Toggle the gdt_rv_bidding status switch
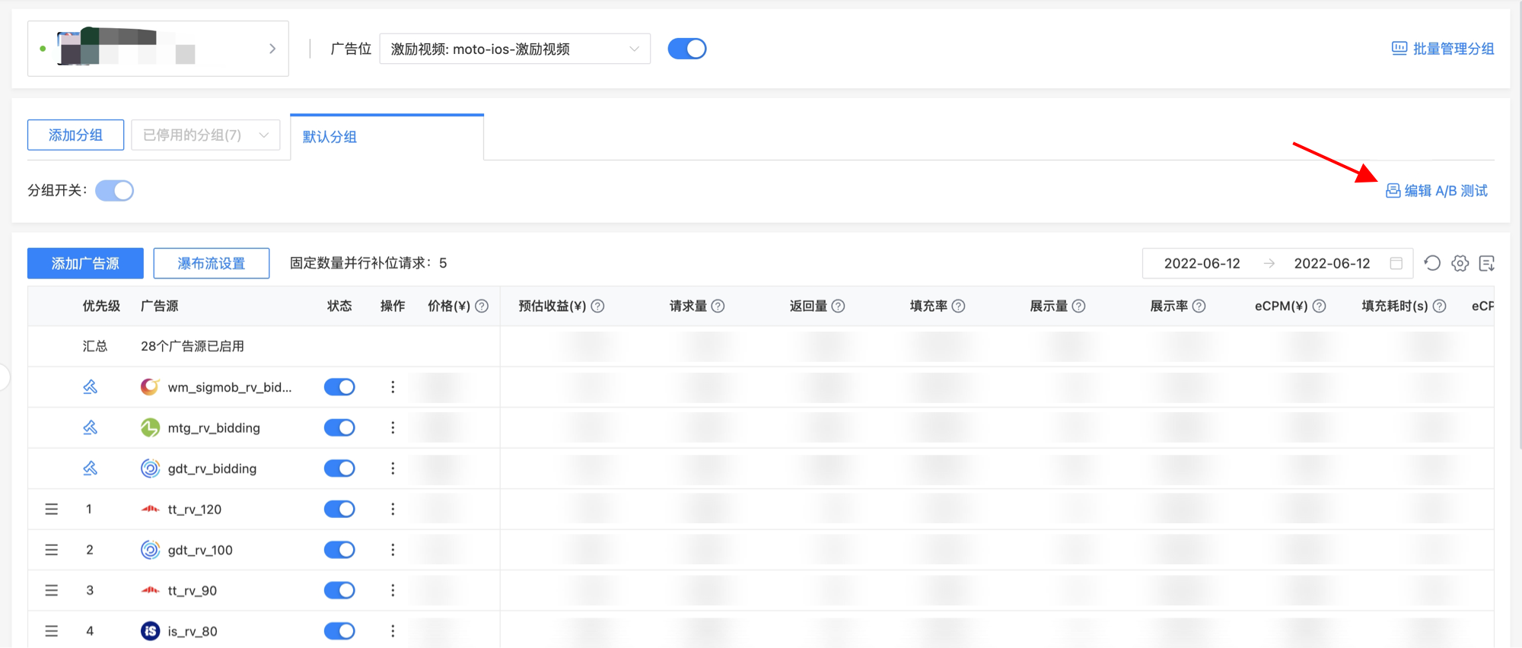Screen dimensions: 1522x648 (339, 469)
